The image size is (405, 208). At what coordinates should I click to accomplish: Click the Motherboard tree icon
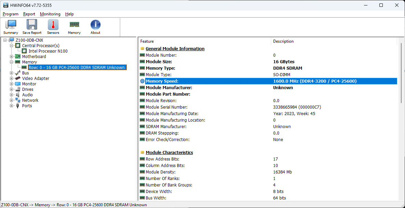coord(18,57)
